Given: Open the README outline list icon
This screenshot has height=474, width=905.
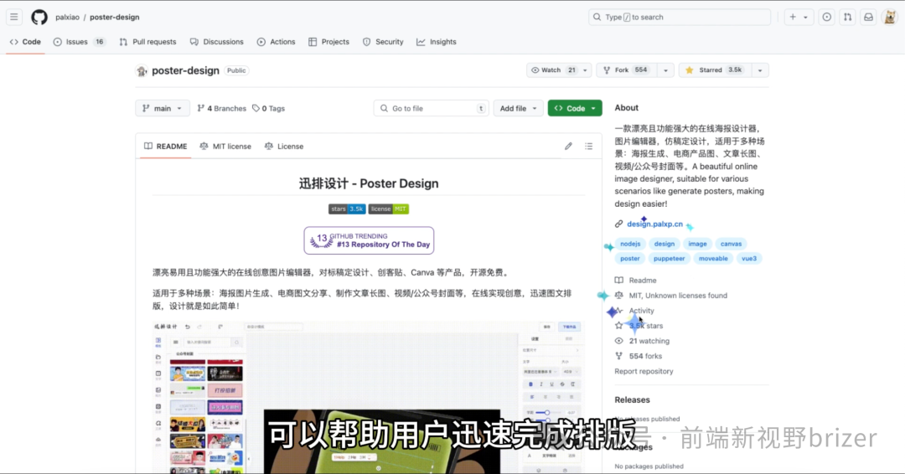Looking at the screenshot, I should pyautogui.click(x=589, y=147).
